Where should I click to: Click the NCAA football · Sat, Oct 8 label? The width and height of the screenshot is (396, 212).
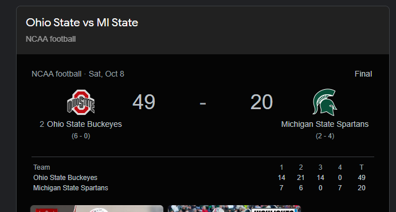point(78,74)
